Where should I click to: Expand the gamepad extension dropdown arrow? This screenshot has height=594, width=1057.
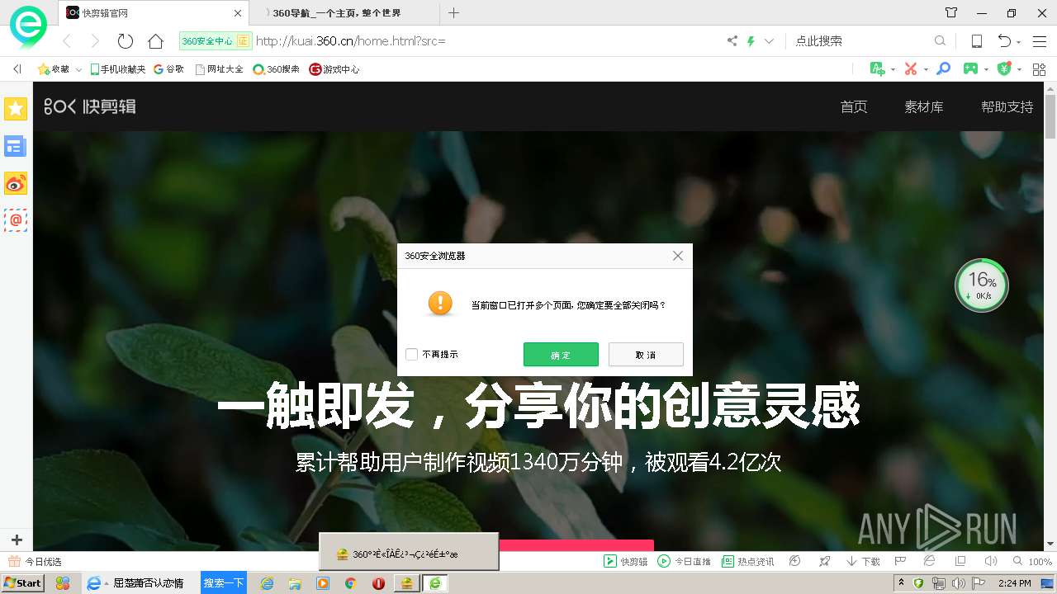(x=987, y=70)
